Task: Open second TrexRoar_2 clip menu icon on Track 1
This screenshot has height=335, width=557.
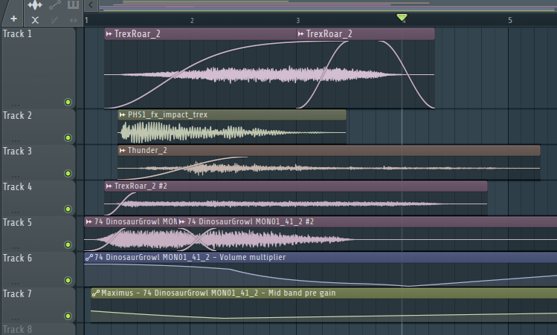Action: [300, 34]
